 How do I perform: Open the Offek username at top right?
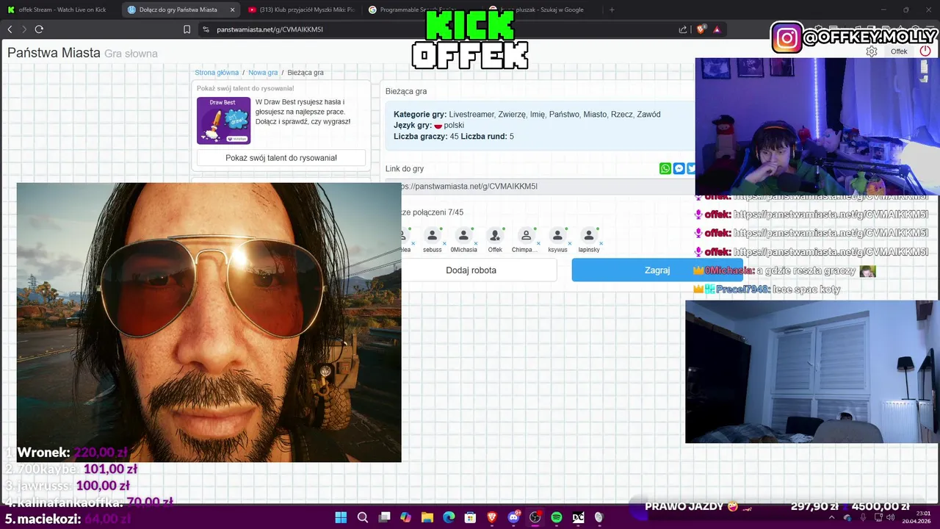tap(899, 51)
